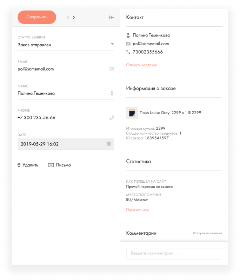Viewport: 240px width, 280px height.
Task: Click the previous record left chevron
Action: coord(68,17)
